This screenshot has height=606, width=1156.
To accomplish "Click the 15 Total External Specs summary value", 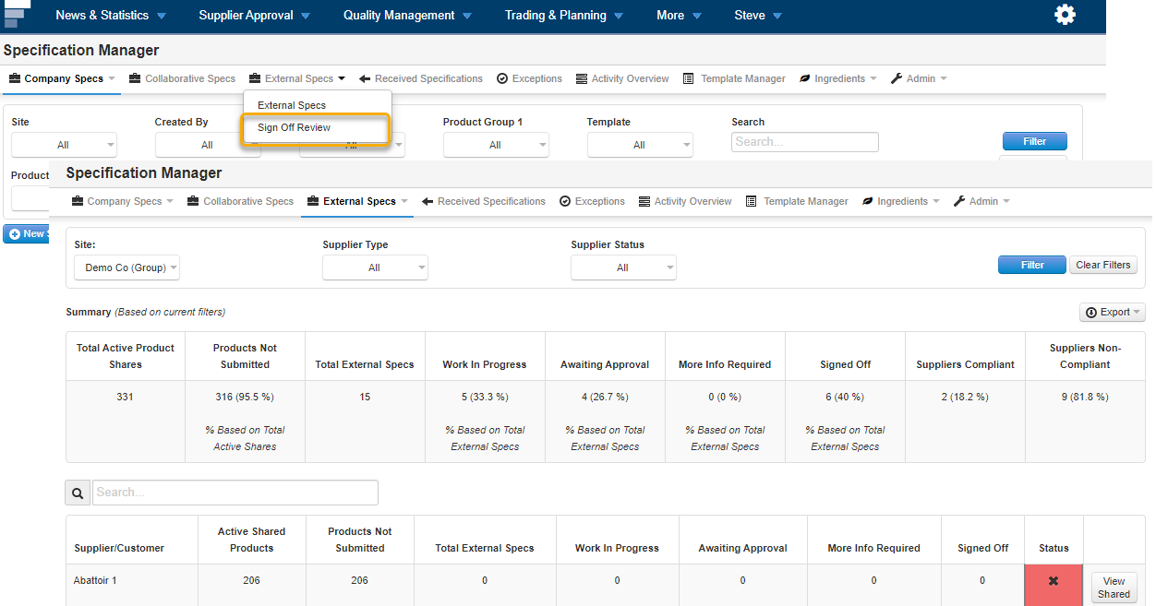I will 365,397.
